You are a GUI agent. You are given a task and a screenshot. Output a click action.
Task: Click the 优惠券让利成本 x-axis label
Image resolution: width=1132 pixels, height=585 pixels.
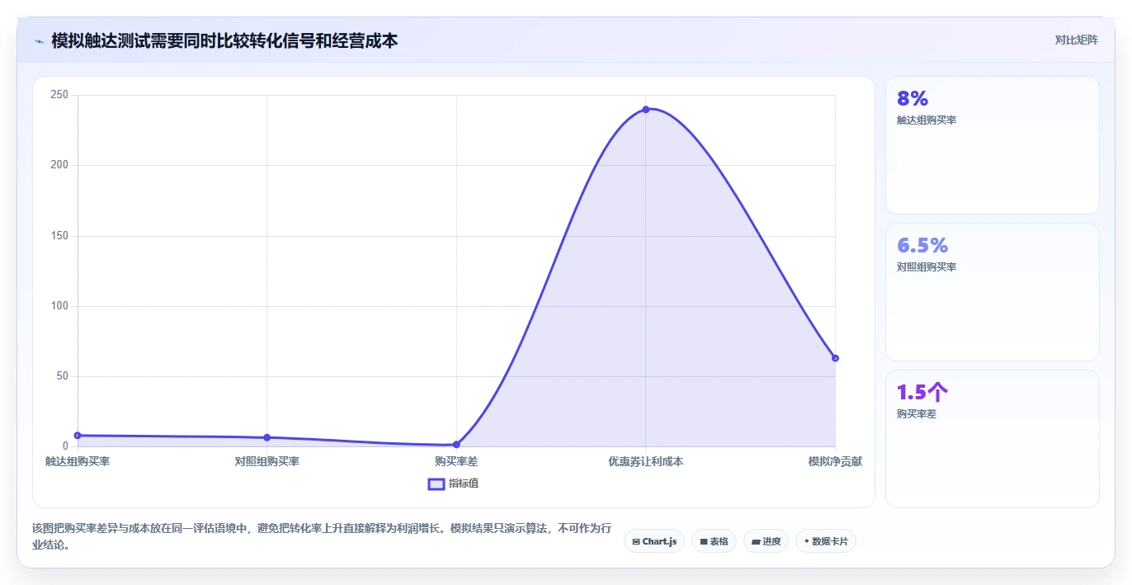(646, 462)
